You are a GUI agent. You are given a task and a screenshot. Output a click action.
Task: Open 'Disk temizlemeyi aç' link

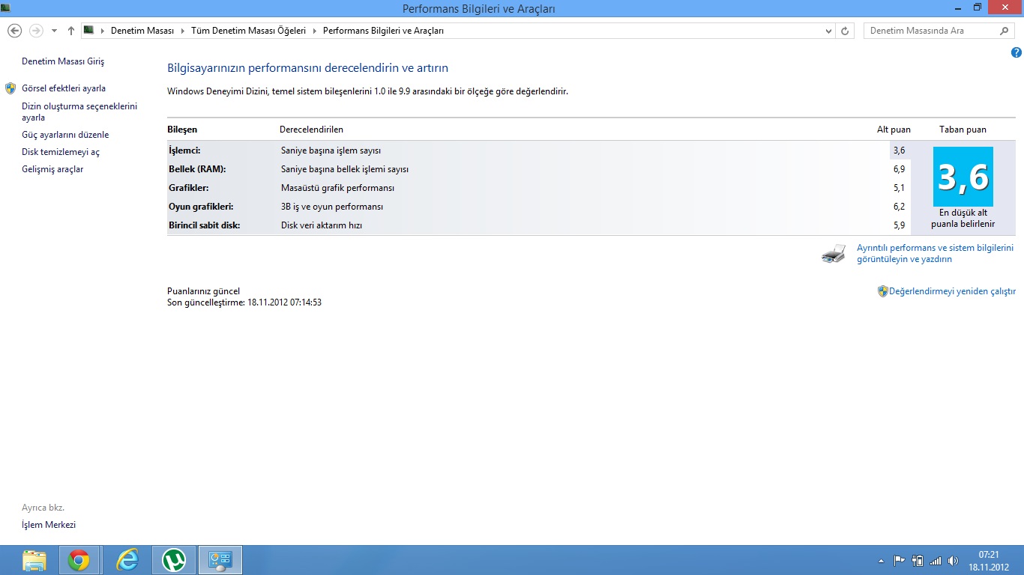coord(61,152)
